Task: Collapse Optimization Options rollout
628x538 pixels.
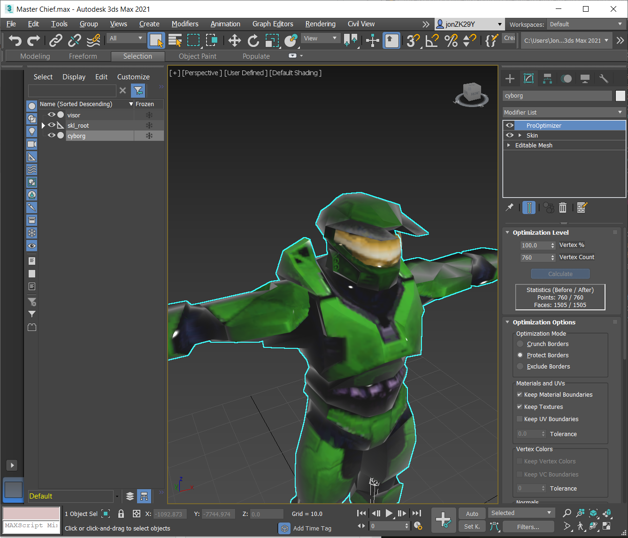Action: pos(507,322)
